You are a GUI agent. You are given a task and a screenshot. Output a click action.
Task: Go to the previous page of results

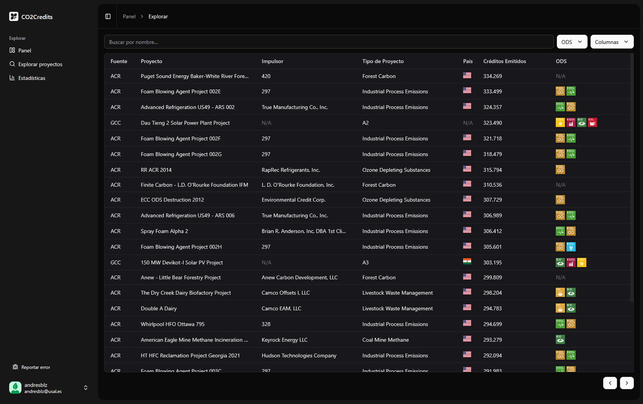(x=610, y=383)
